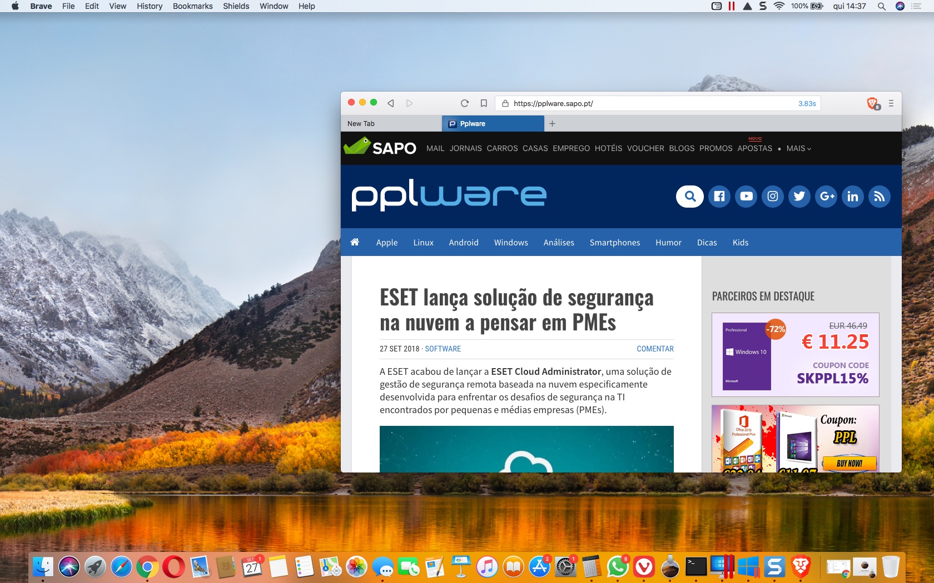Launch Opera from the Dock

pos(173,567)
